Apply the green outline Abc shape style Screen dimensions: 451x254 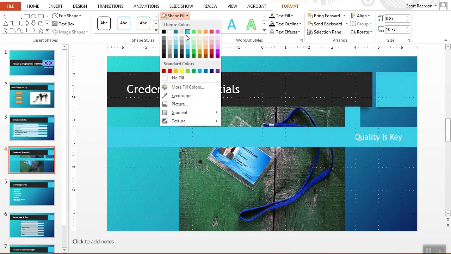[143, 23]
